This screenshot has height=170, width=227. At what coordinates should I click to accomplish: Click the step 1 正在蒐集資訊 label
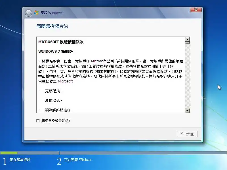pyautogui.click(x=20, y=160)
